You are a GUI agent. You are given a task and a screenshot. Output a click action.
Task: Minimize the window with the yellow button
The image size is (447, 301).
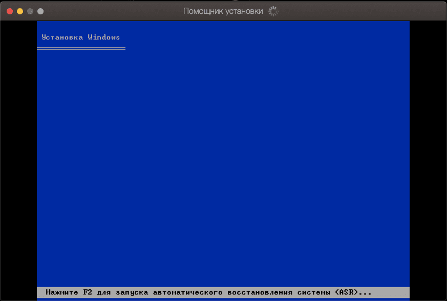[20, 11]
